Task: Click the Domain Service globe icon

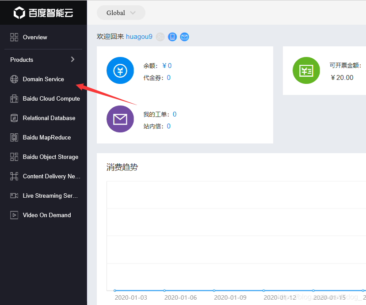Action: [x=14, y=79]
